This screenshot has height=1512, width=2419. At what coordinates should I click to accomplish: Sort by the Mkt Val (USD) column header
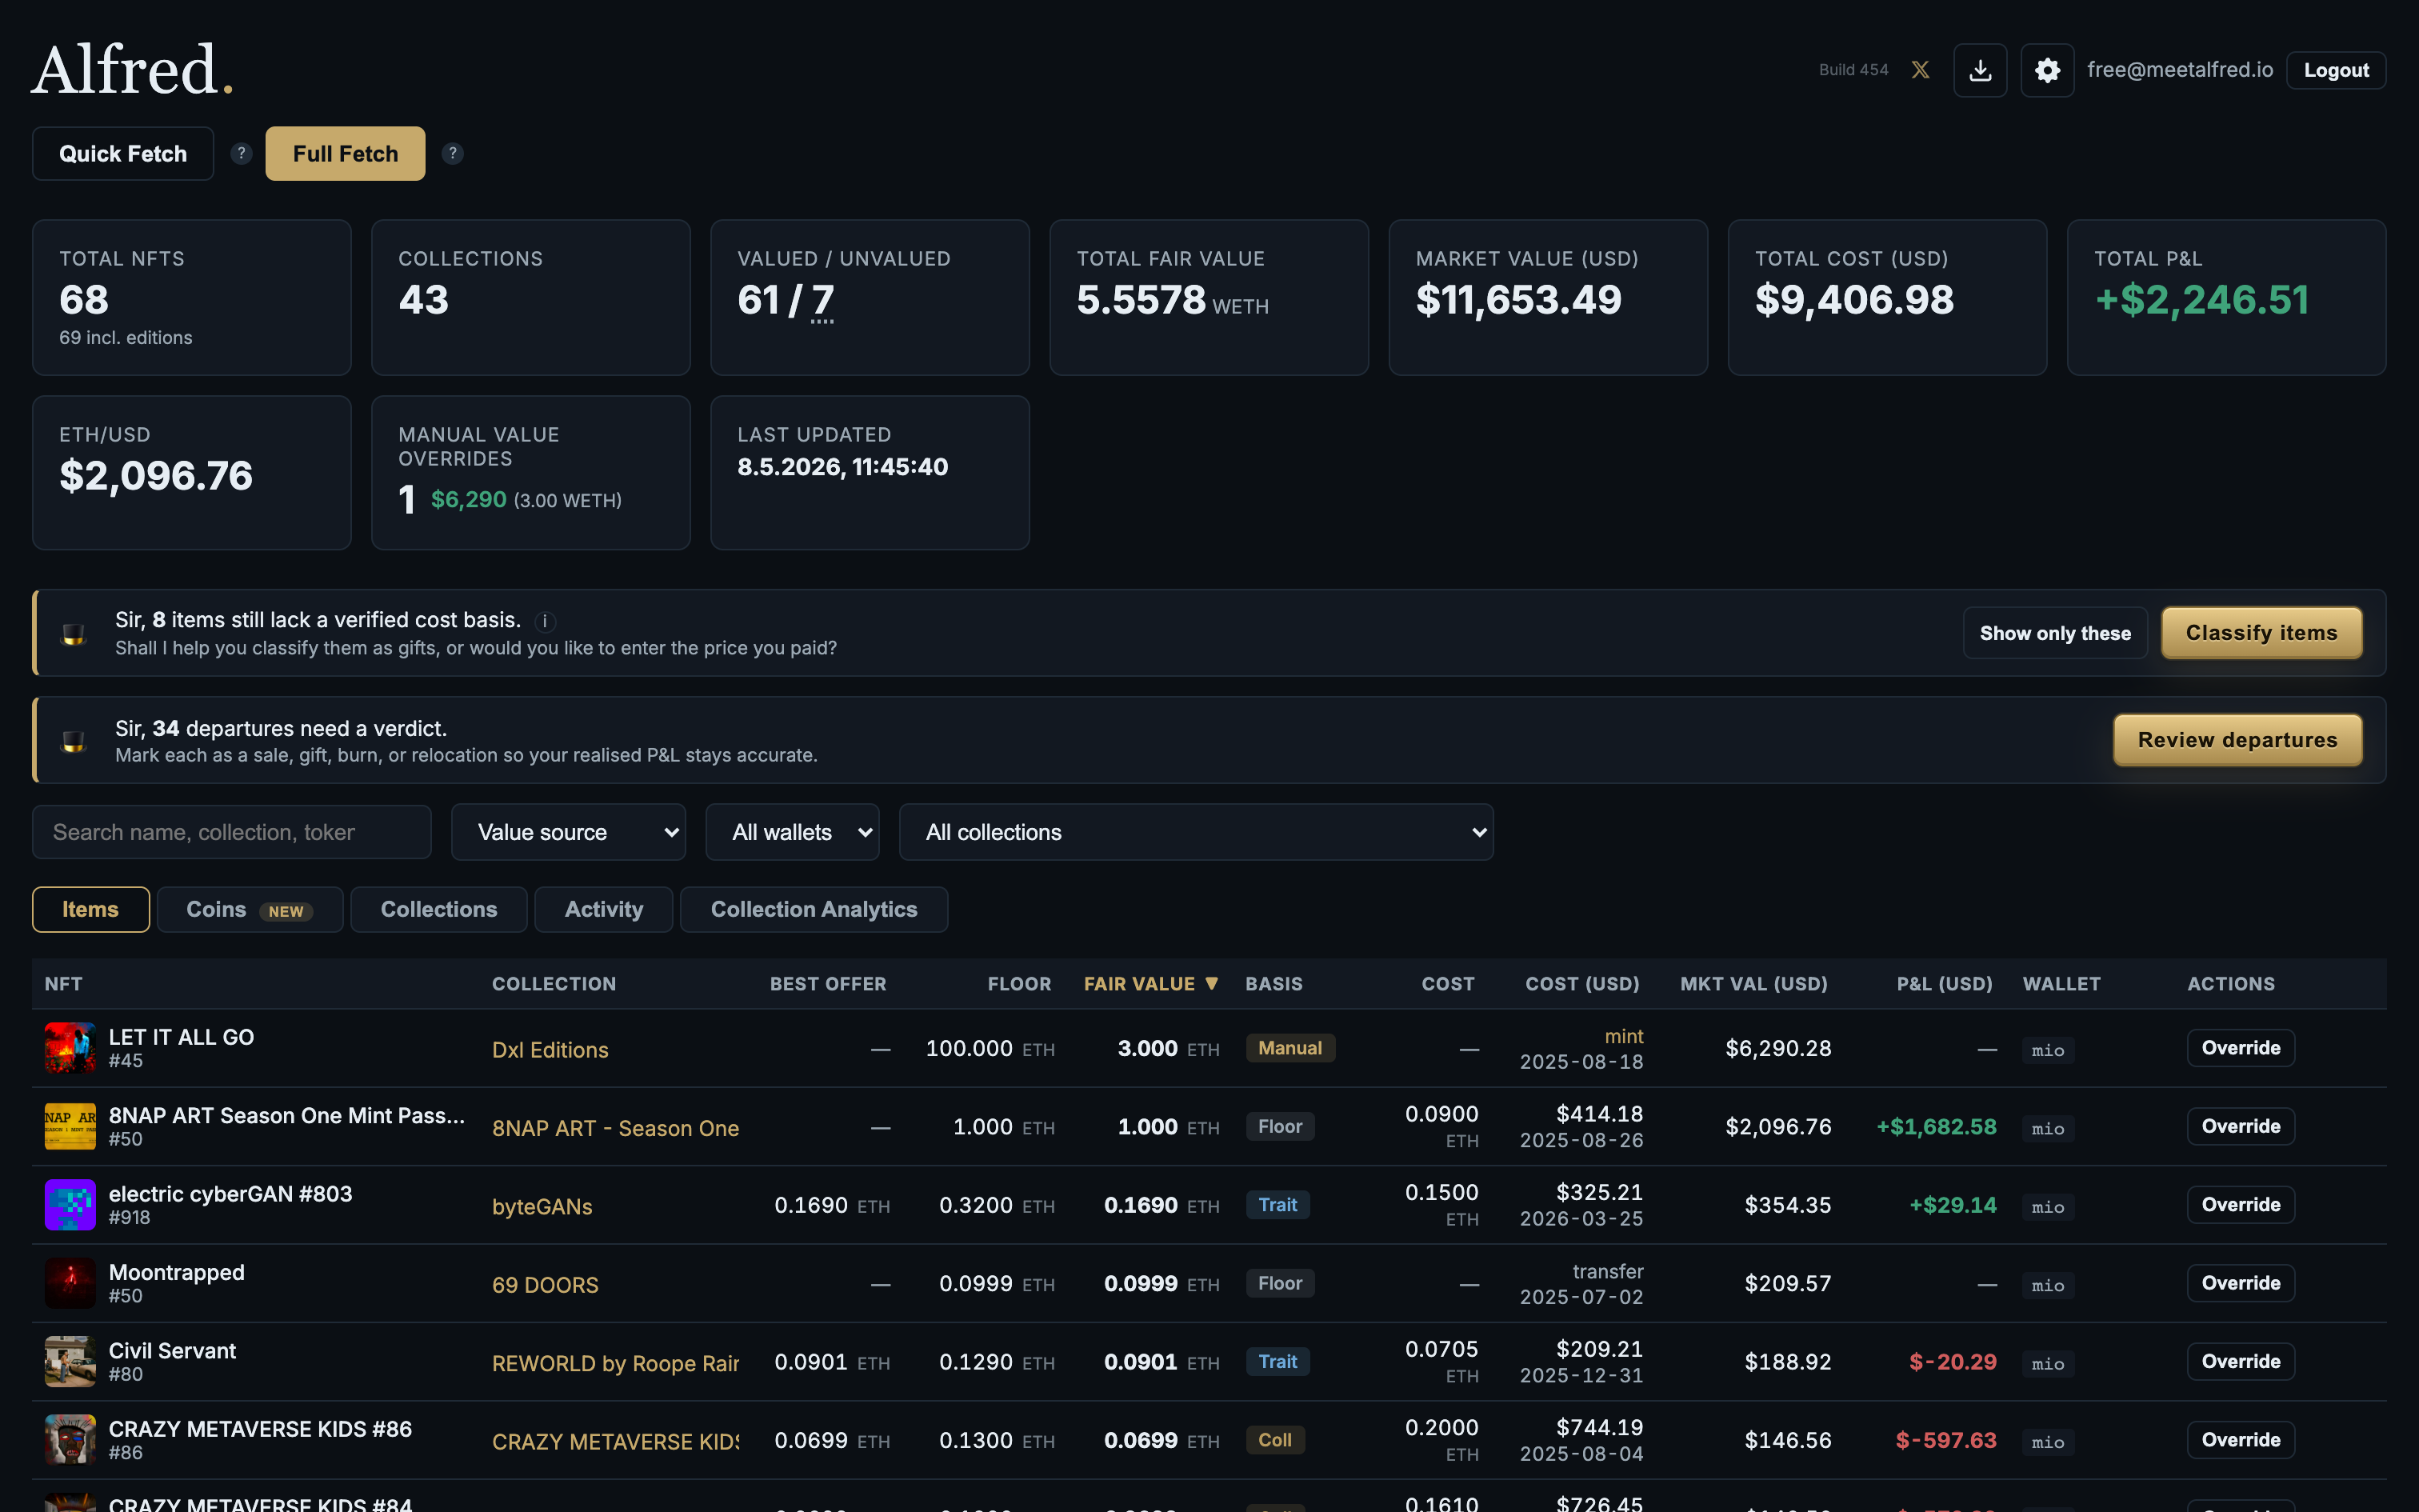tap(1754, 984)
